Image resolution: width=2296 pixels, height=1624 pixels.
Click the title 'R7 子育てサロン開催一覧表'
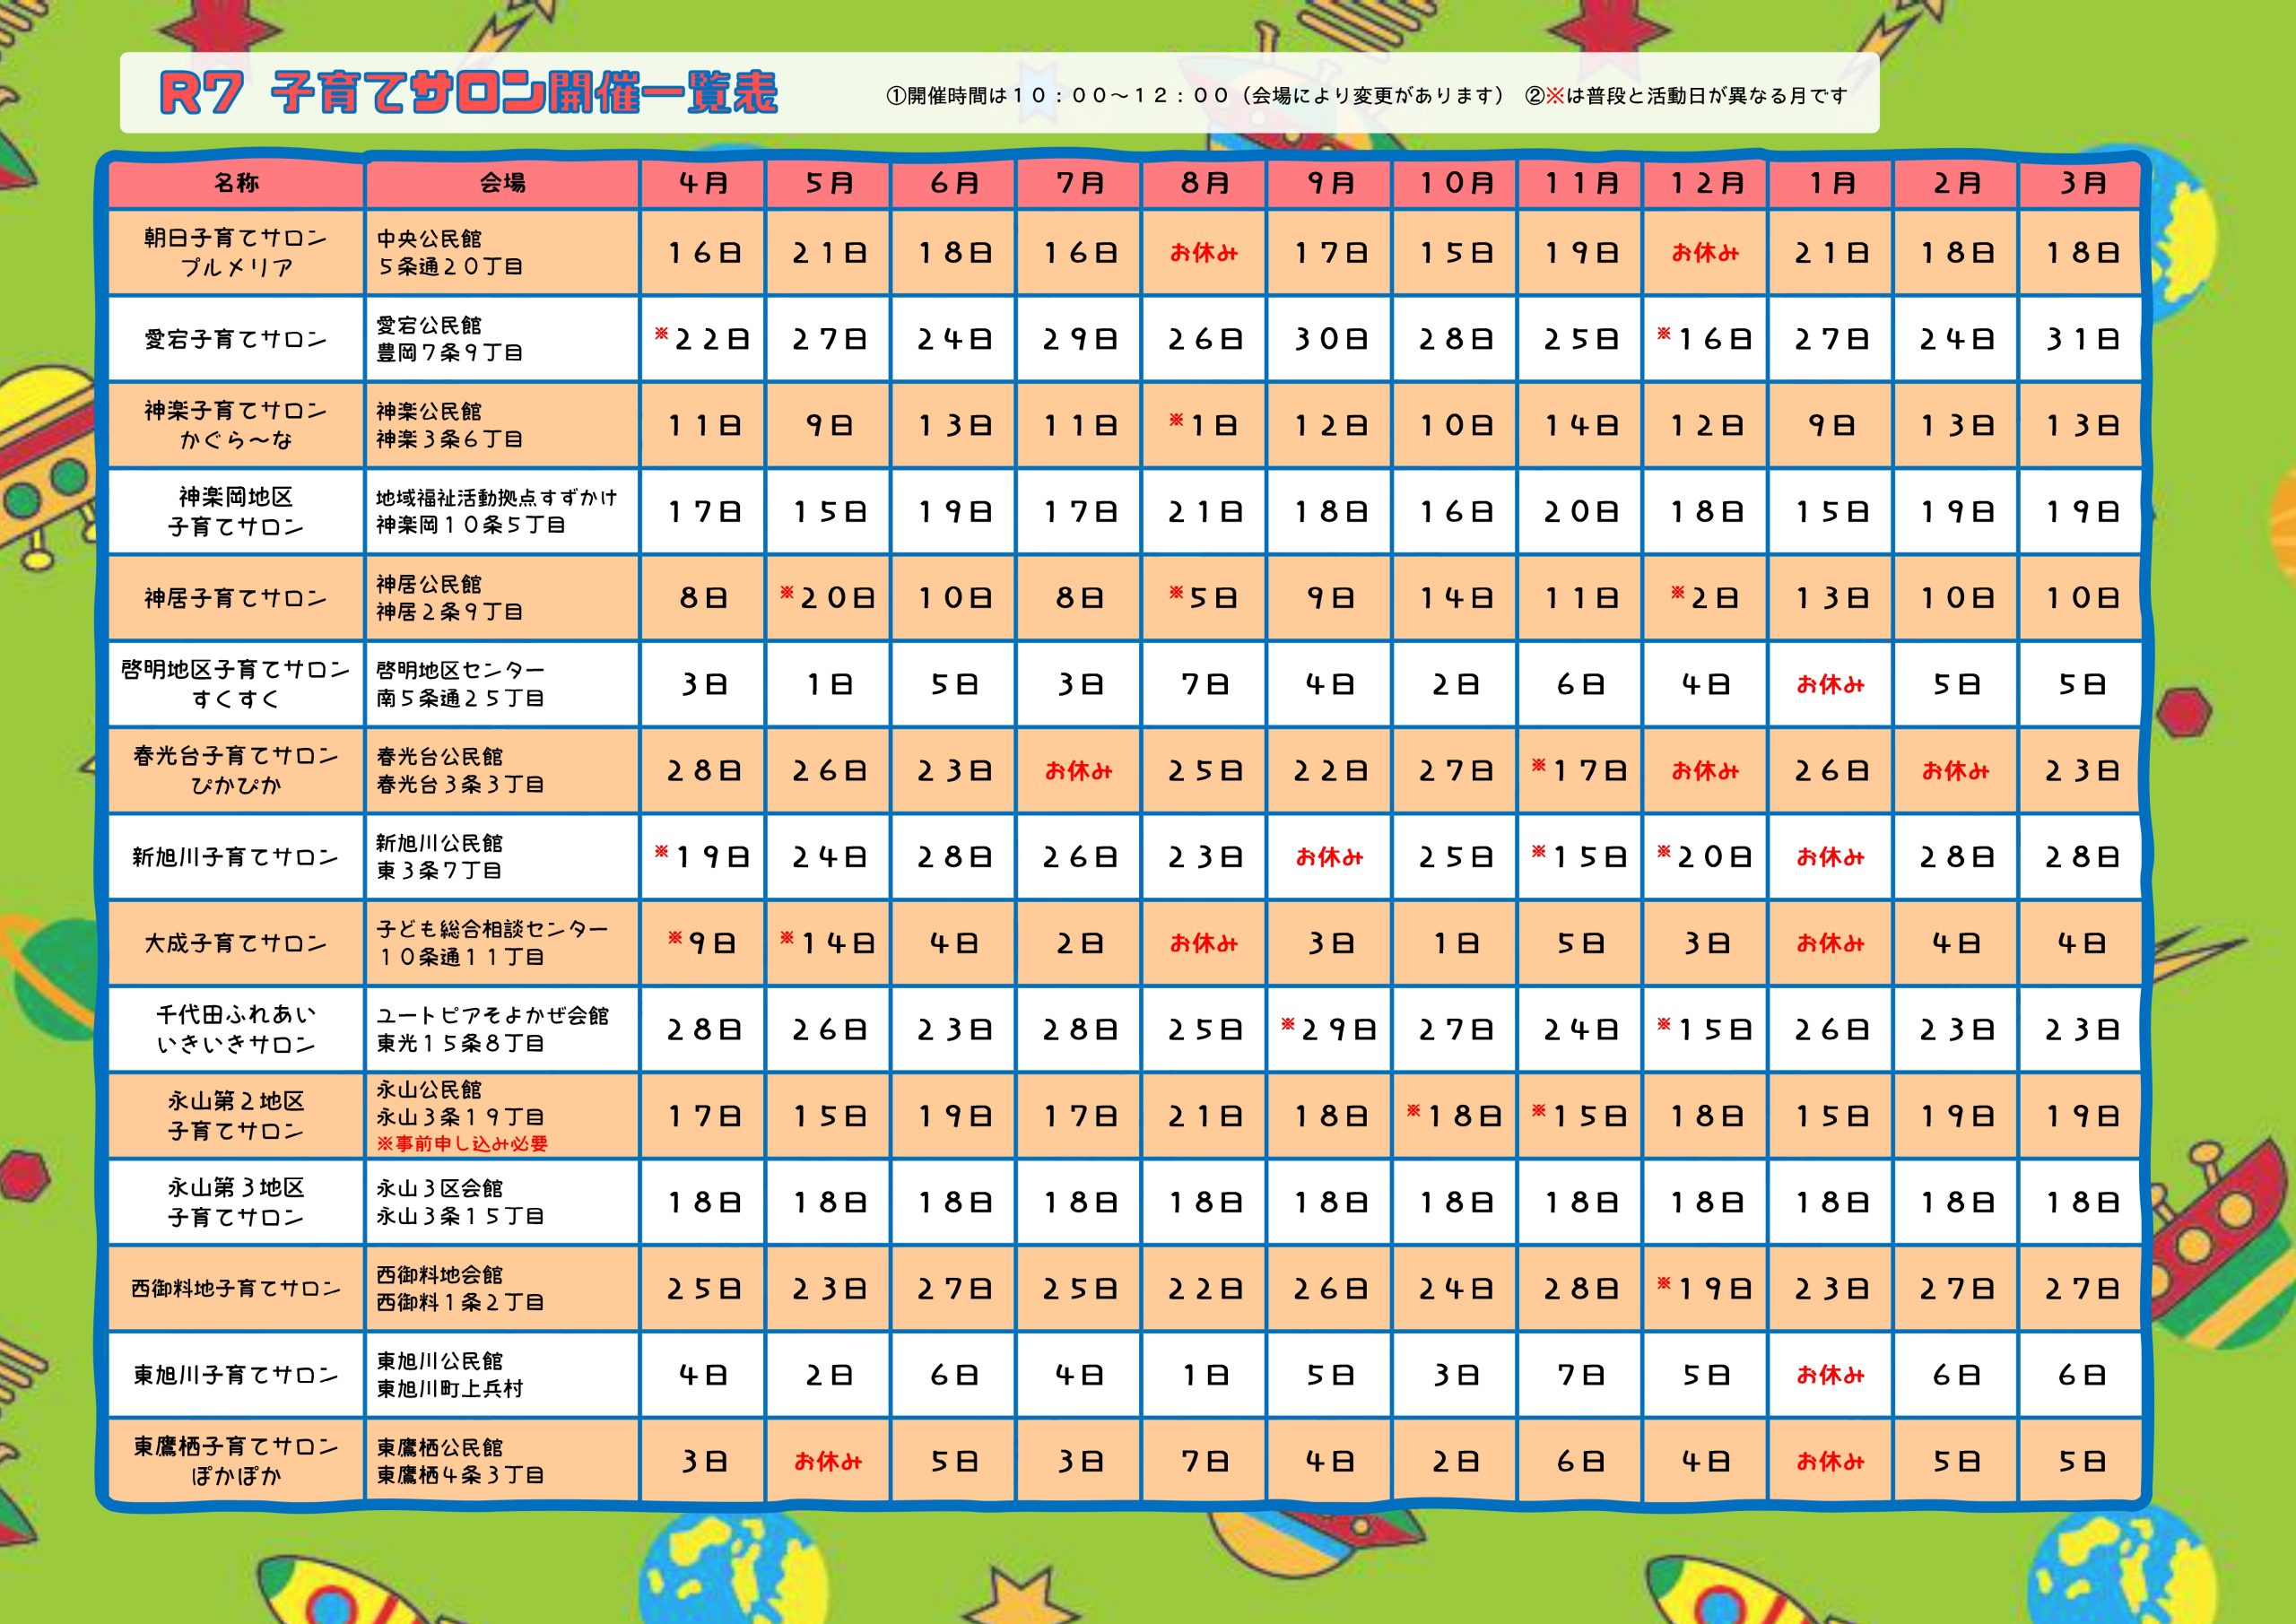coord(468,94)
